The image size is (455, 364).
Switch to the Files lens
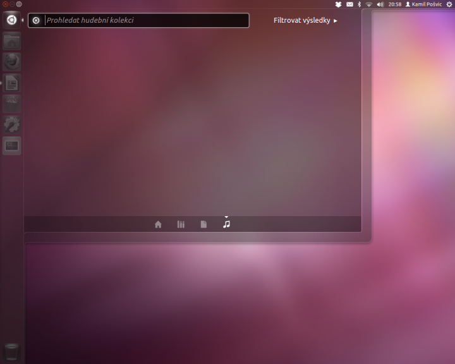pyautogui.click(x=203, y=224)
